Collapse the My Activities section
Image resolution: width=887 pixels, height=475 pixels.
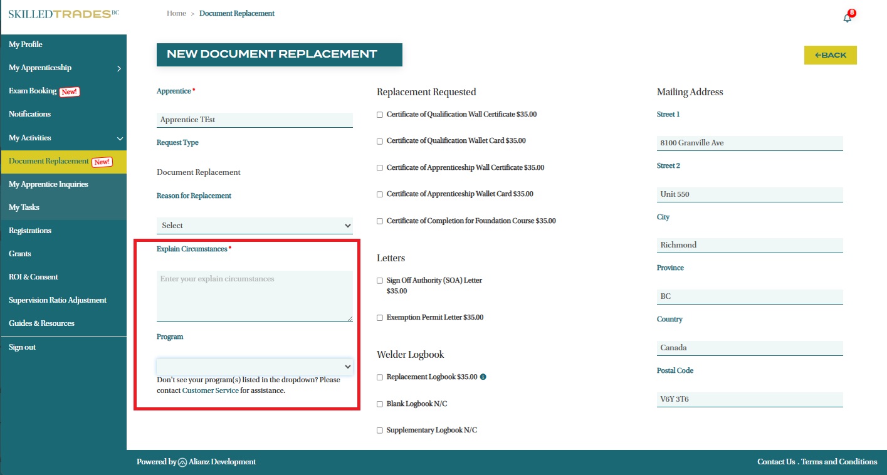(x=119, y=138)
